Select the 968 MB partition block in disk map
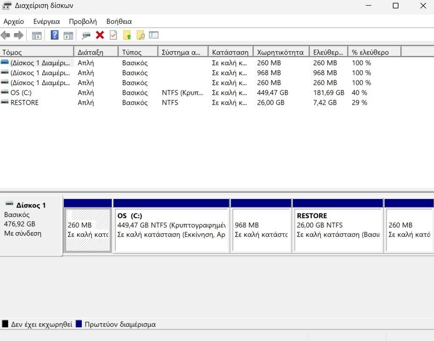This screenshot has width=434, height=341. pyautogui.click(x=261, y=230)
